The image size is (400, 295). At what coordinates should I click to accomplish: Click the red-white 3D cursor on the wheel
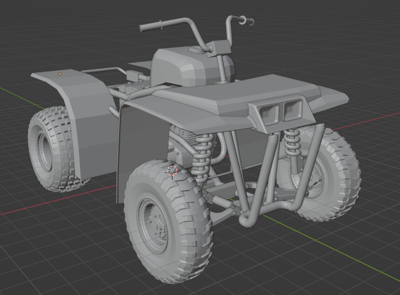click(x=172, y=170)
